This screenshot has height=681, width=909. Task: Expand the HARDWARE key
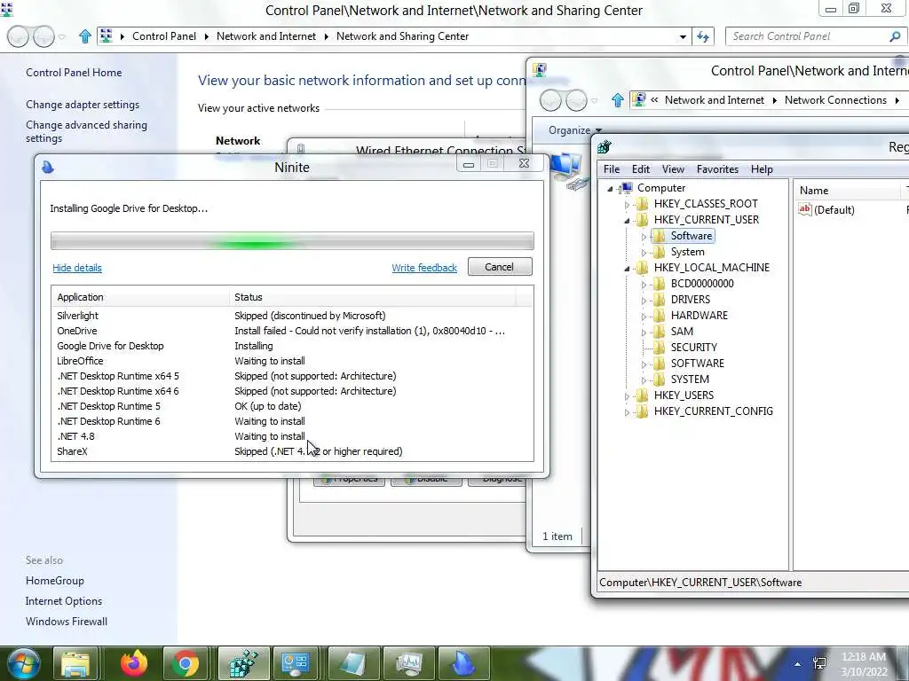click(x=644, y=317)
